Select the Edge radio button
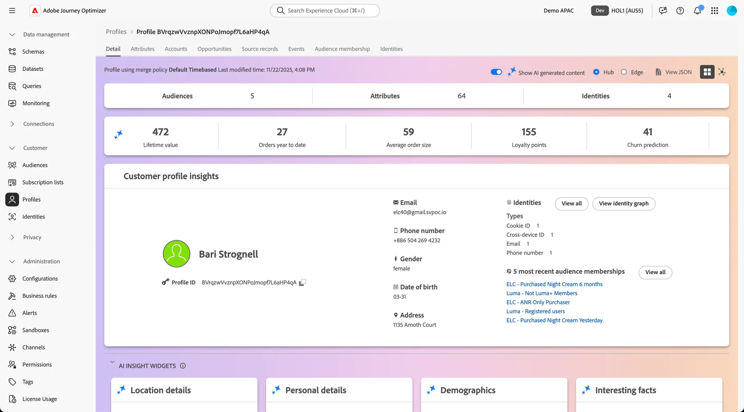The width and height of the screenshot is (744, 412). (623, 72)
